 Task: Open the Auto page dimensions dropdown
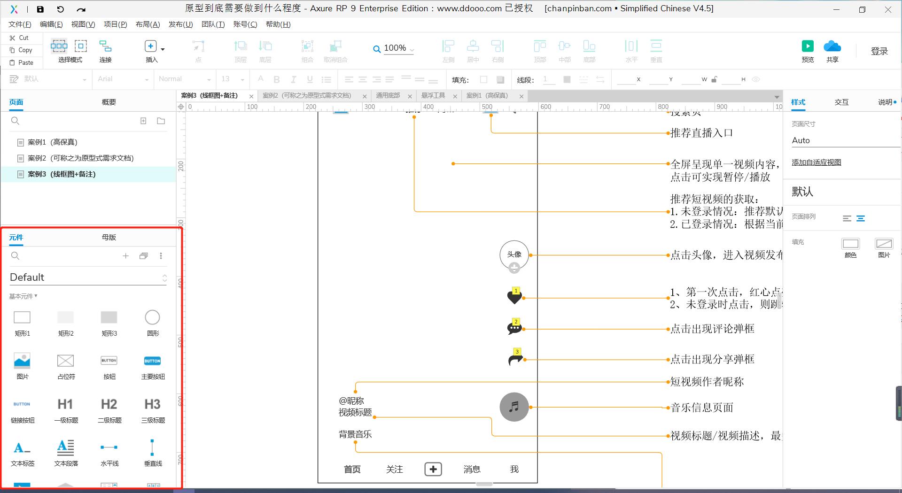(846, 140)
